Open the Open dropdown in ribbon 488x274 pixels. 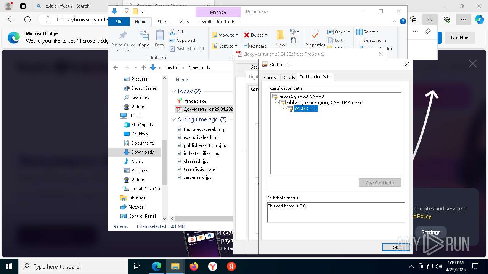[339, 32]
